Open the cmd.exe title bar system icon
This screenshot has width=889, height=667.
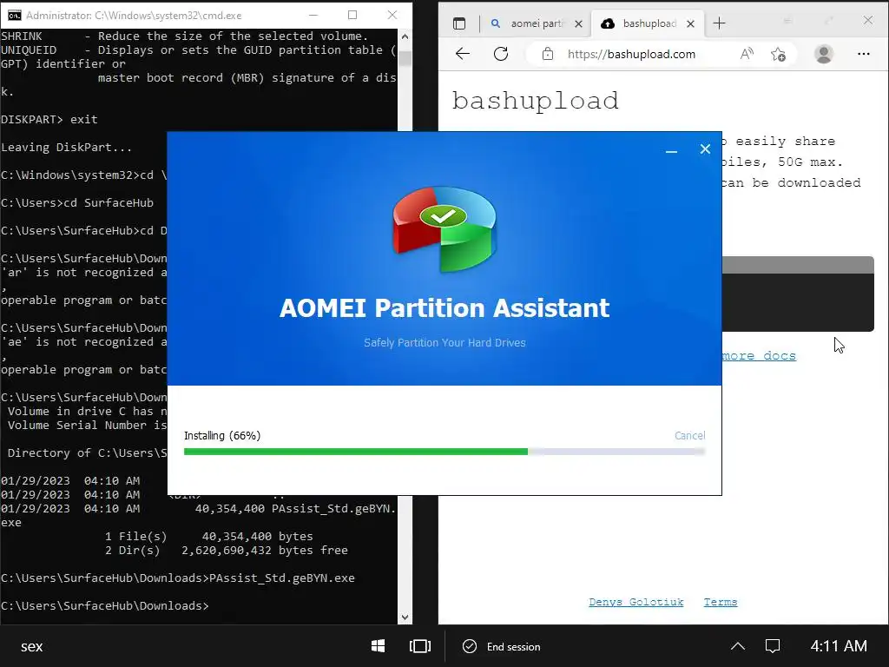(x=14, y=16)
